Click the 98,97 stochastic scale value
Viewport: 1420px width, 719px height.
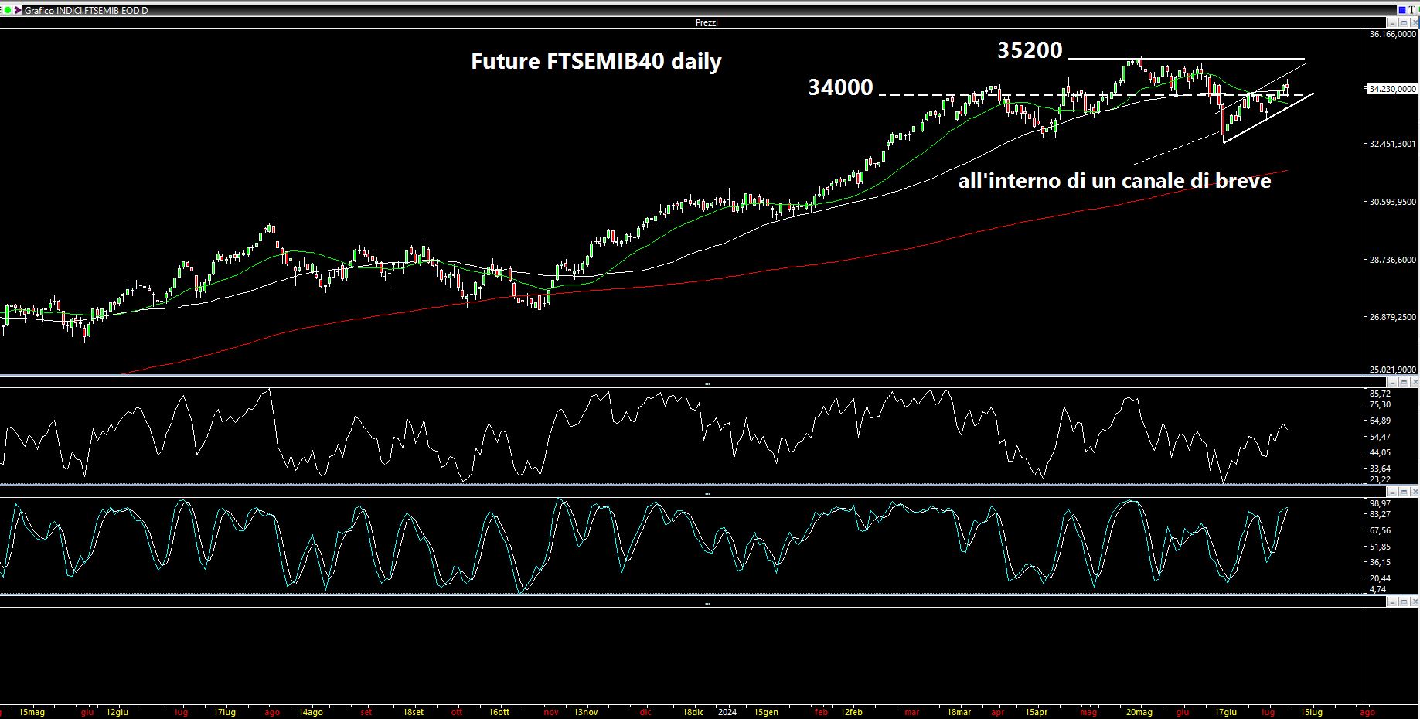point(1380,503)
